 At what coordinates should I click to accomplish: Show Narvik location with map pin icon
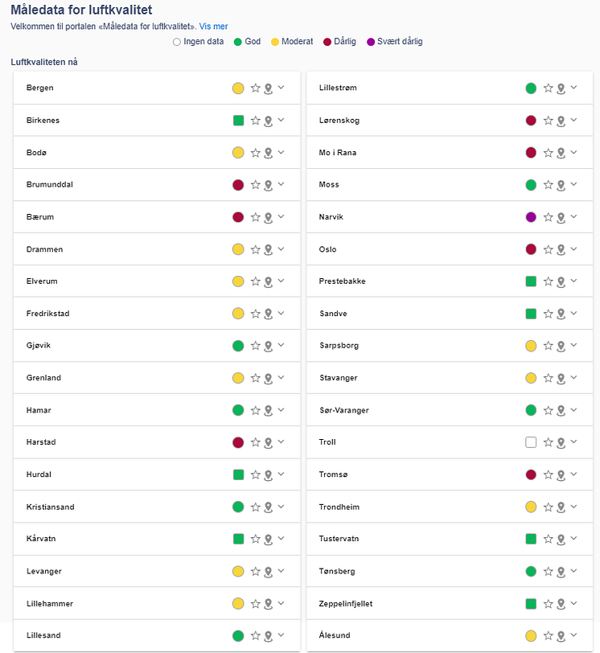(x=561, y=217)
